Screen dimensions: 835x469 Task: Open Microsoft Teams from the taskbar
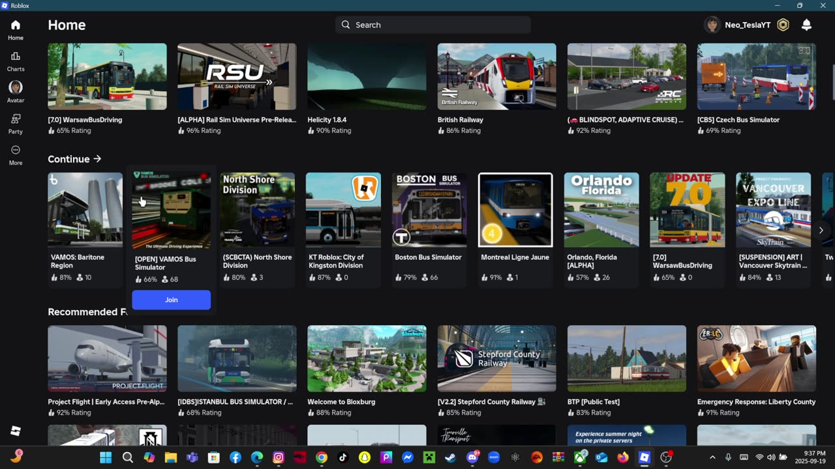pos(192,457)
